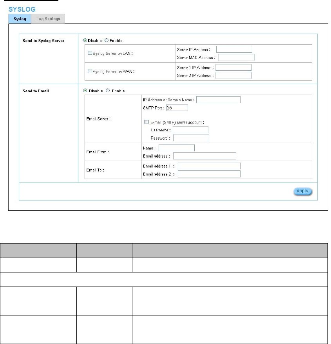This screenshot has height=344, width=331.
Task: Open the Log Settings tab
Action: (48, 19)
